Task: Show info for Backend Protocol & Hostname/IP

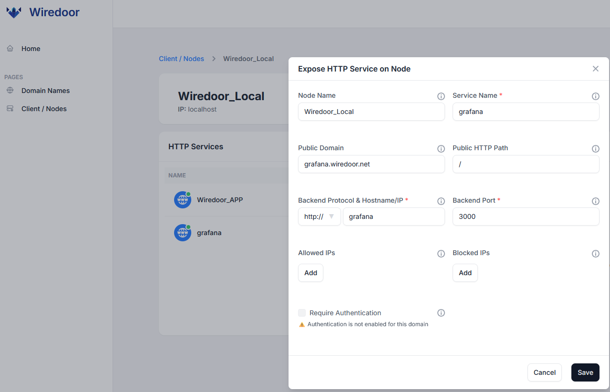Action: pyautogui.click(x=441, y=201)
